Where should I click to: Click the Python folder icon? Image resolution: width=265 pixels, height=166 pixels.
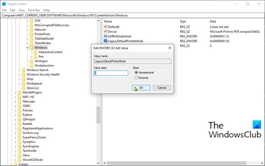tap(20, 115)
